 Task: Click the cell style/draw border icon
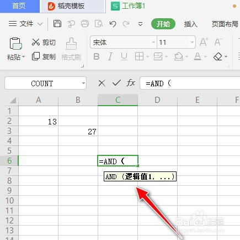pyautogui.click(x=158, y=56)
